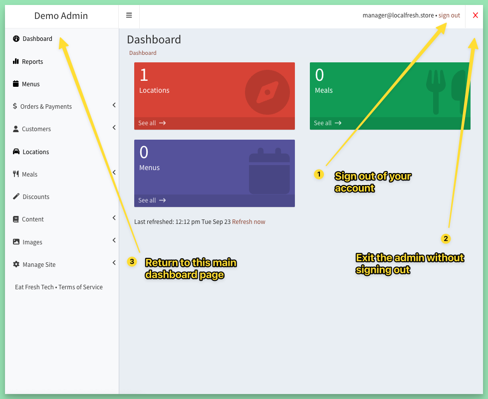Viewport: 488px width, 399px height.
Task: Toggle the sidebar with the hamburger icon
Action: [129, 15]
